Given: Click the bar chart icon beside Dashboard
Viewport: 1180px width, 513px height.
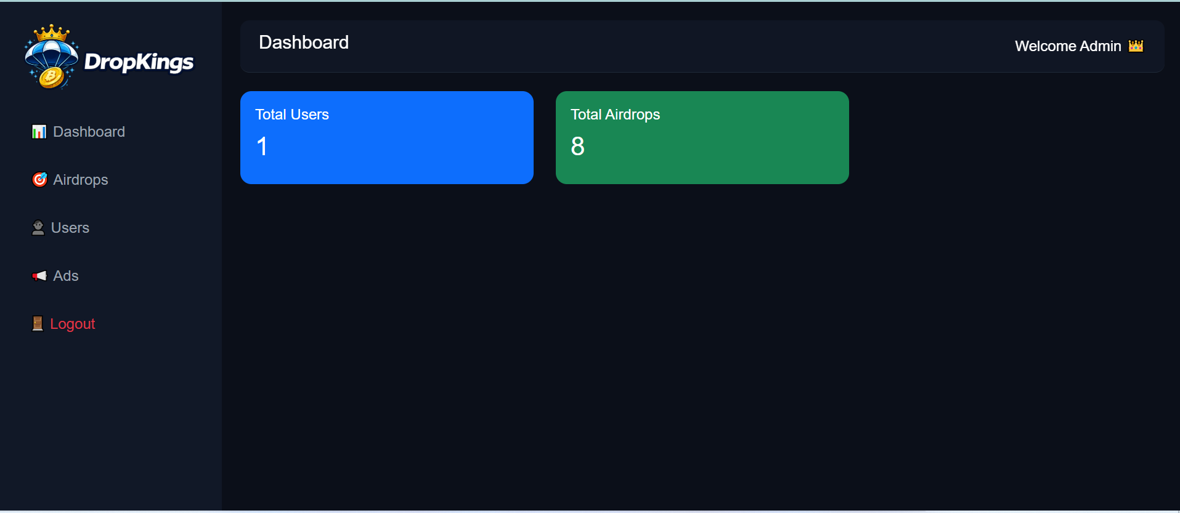Looking at the screenshot, I should coord(39,132).
